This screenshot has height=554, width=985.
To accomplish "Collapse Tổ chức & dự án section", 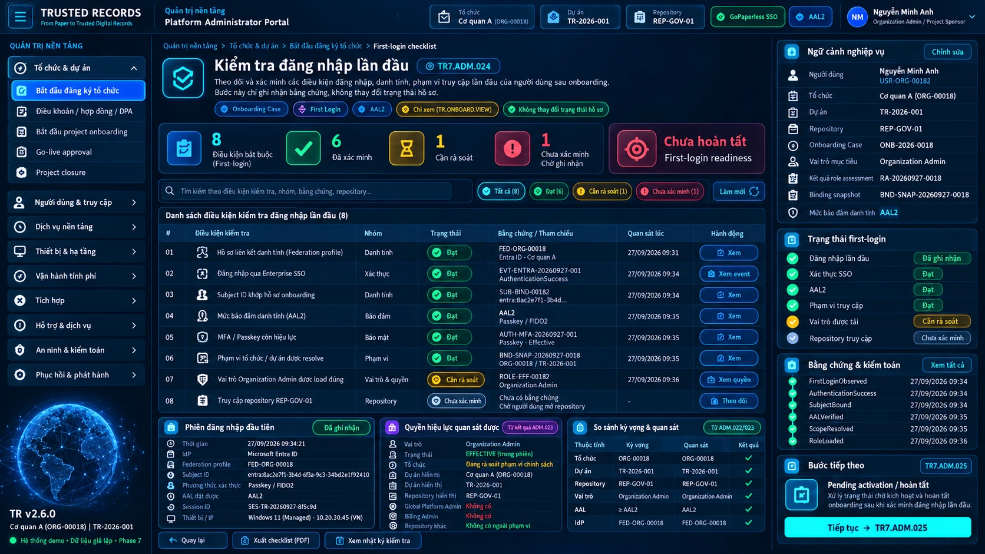I will [x=134, y=68].
